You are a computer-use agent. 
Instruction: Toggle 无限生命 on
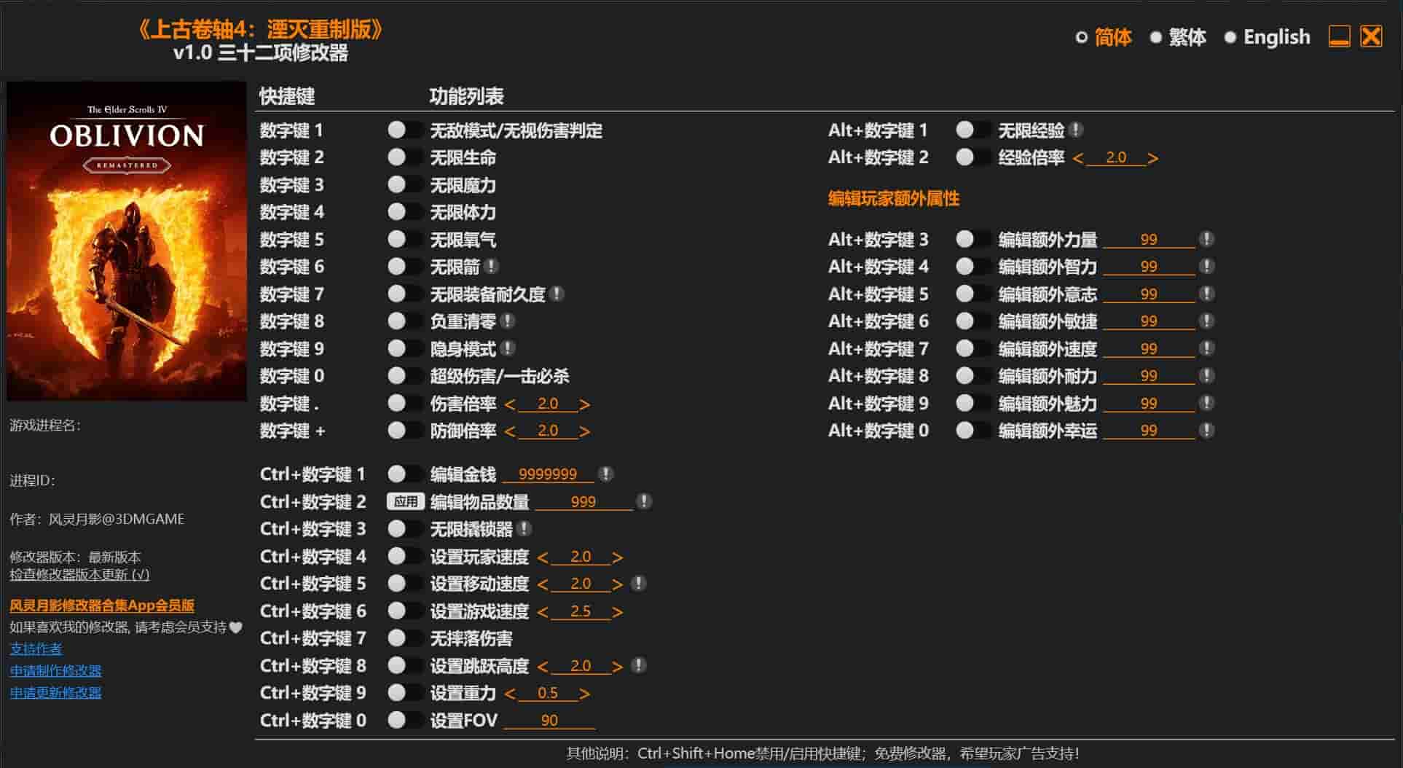pyautogui.click(x=404, y=157)
